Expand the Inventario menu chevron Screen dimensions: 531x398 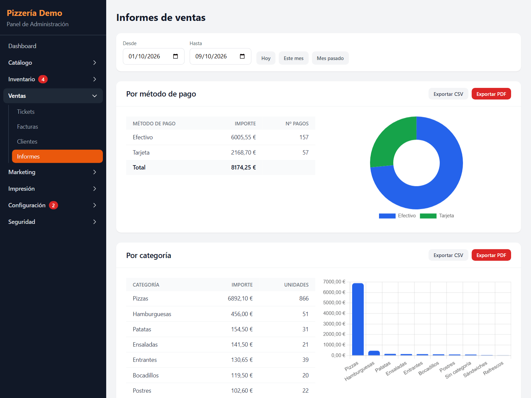[95, 79]
